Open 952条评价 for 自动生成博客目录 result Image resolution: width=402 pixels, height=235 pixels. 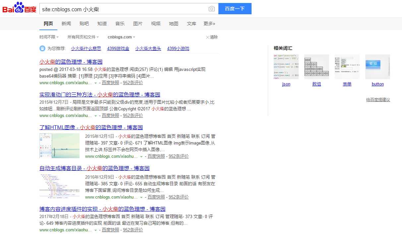click(x=179, y=197)
